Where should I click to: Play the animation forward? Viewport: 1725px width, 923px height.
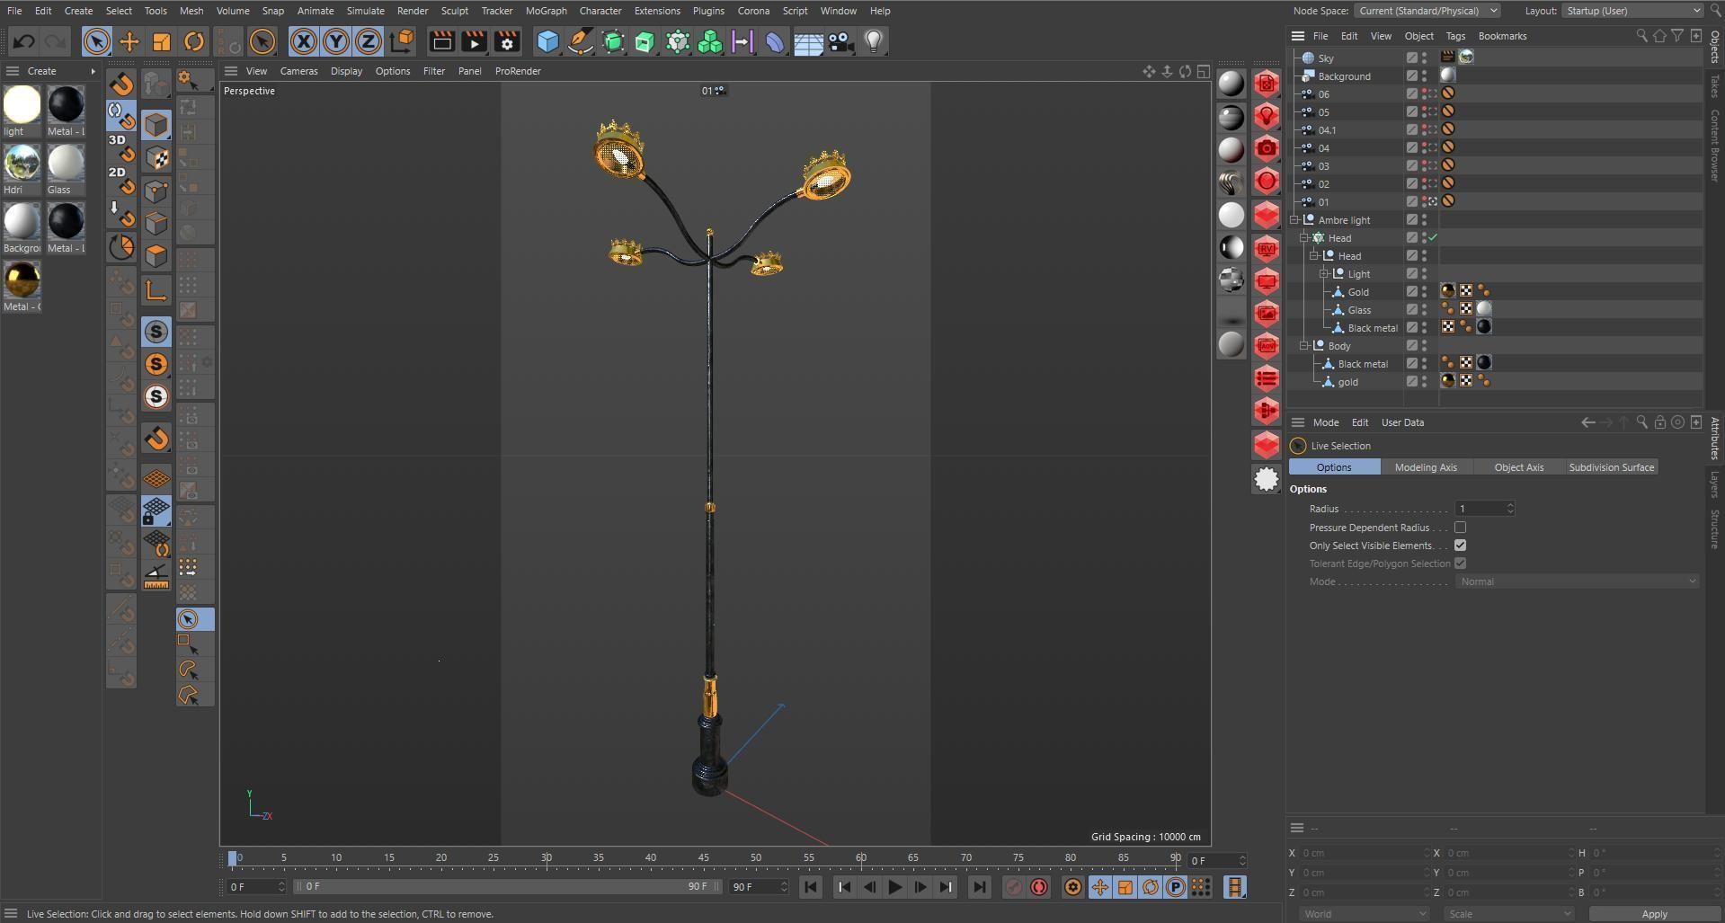(x=894, y=887)
